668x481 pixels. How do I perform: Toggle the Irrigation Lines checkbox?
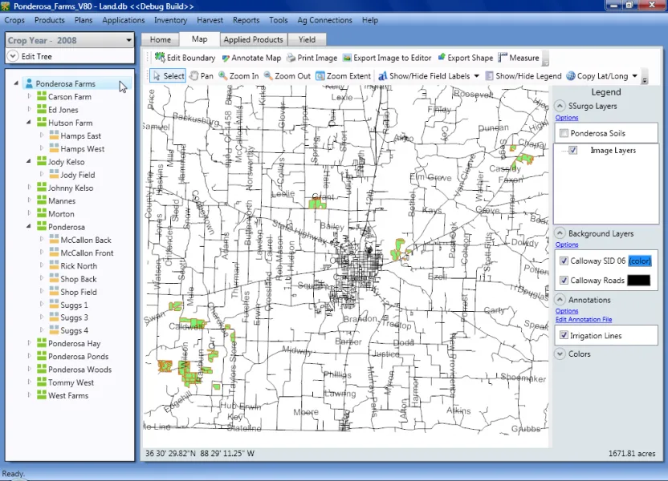coord(564,336)
